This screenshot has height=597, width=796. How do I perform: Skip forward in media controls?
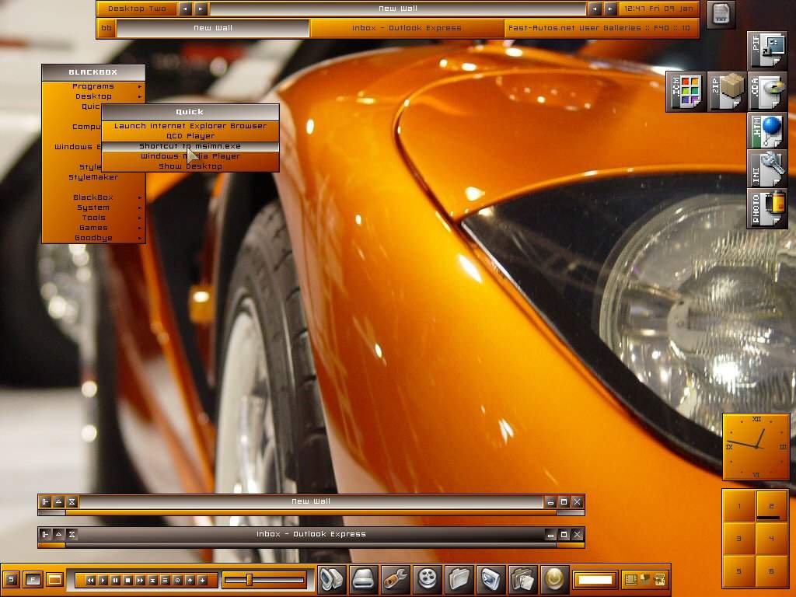click(140, 580)
